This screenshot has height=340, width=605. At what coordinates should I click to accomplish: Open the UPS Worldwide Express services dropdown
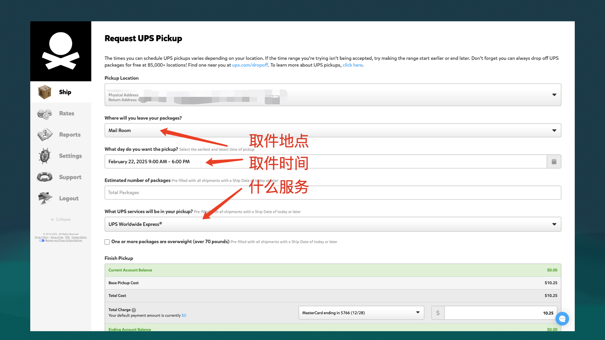point(333,224)
